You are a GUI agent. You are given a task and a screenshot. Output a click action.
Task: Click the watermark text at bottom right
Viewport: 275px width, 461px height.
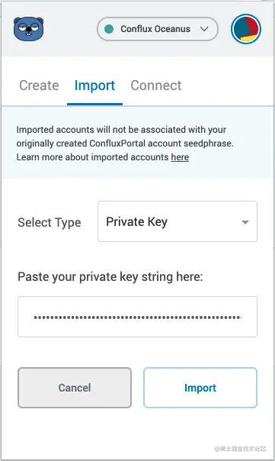click(x=240, y=449)
